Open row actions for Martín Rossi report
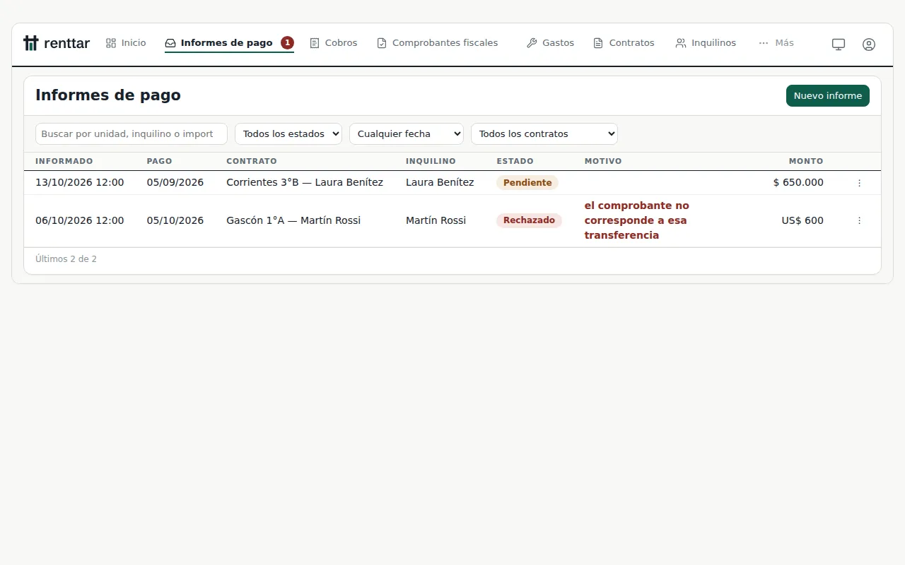The width and height of the screenshot is (905, 565). pos(859,220)
